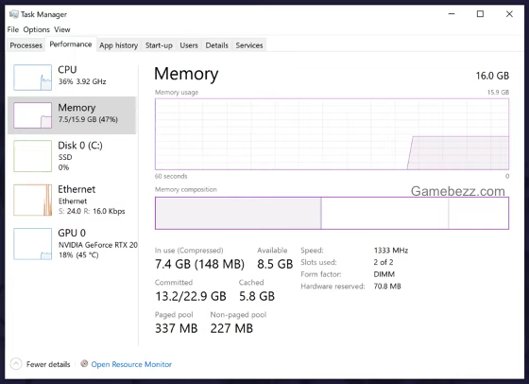The width and height of the screenshot is (529, 384).
Task: Go to the Start-up tab
Action: click(x=159, y=45)
